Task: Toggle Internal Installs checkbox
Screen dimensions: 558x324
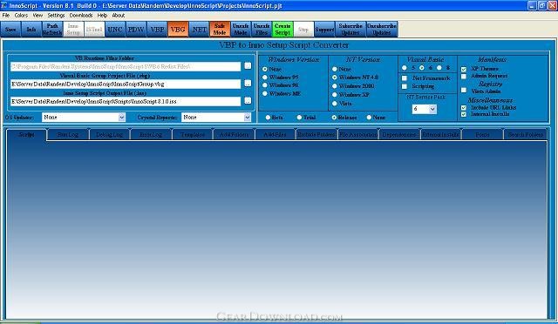Action: click(464, 114)
